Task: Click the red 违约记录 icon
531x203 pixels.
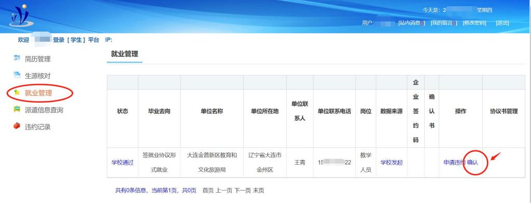Action: point(17,126)
